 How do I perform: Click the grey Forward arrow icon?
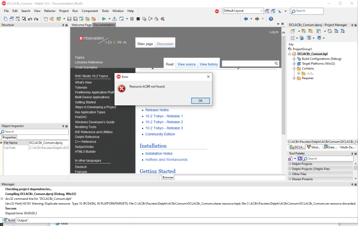257,19
